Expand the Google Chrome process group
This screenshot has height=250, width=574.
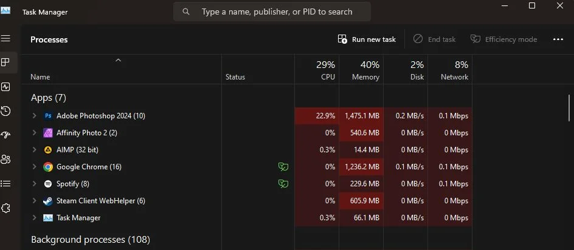[35, 167]
